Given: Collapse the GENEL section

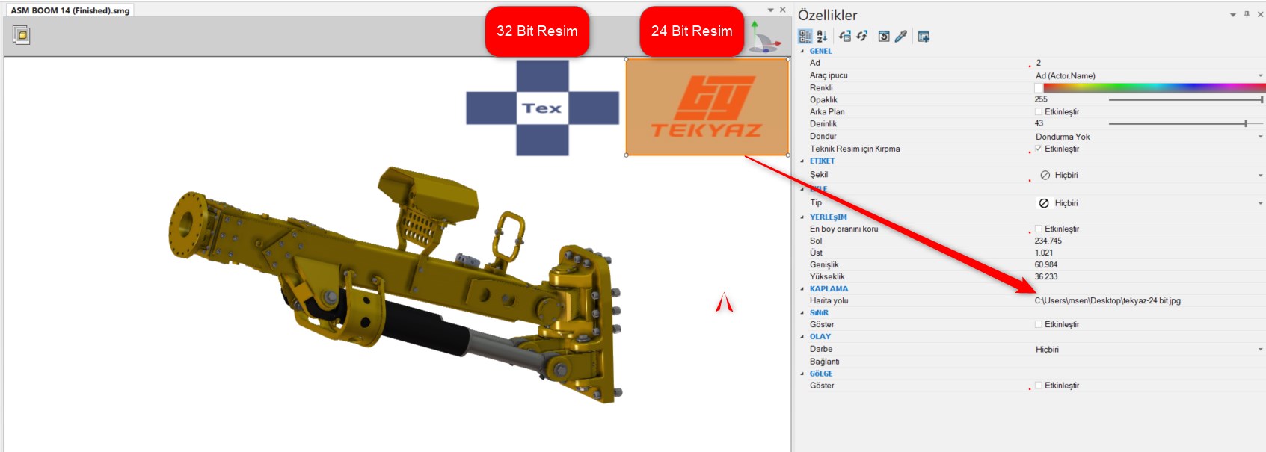Looking at the screenshot, I should click(x=803, y=52).
